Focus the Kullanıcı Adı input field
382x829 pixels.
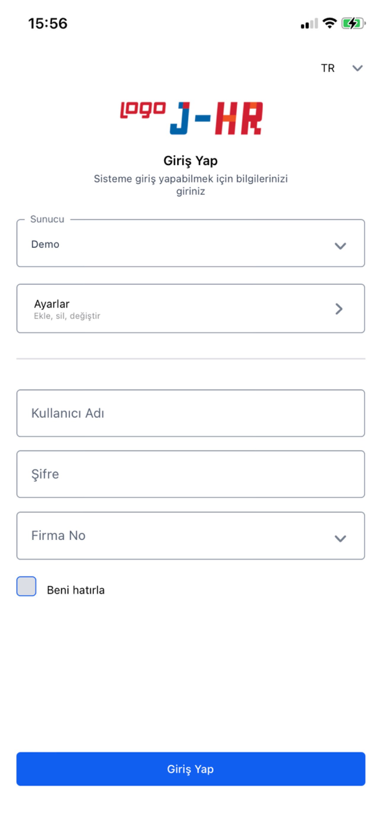(x=190, y=413)
